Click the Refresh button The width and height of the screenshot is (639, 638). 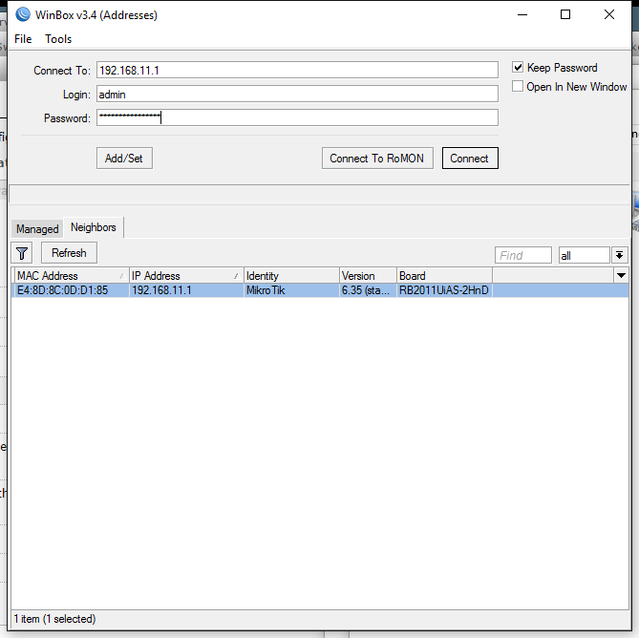pyautogui.click(x=69, y=253)
